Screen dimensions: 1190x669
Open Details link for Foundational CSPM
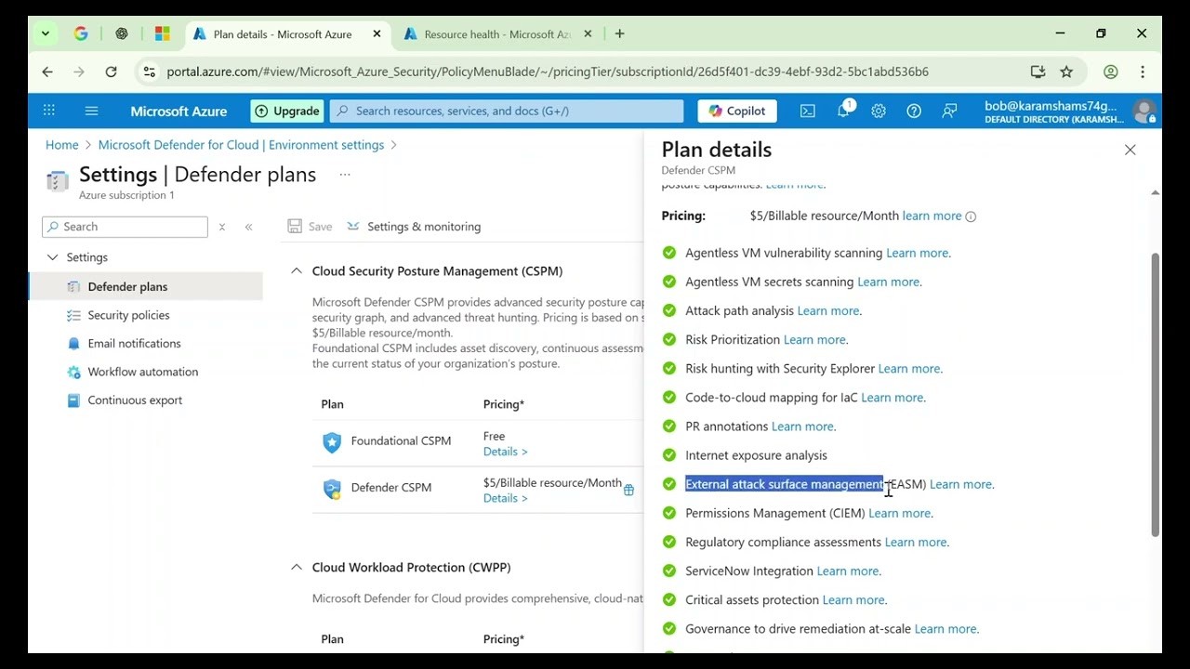[505, 452]
